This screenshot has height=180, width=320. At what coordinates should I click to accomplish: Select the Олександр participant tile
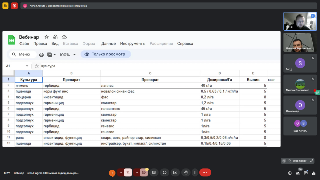300,105
